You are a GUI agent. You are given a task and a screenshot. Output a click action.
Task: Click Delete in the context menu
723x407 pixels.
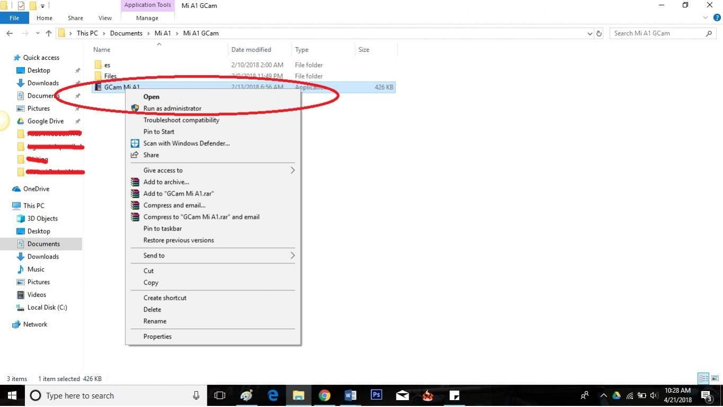[x=213, y=309]
